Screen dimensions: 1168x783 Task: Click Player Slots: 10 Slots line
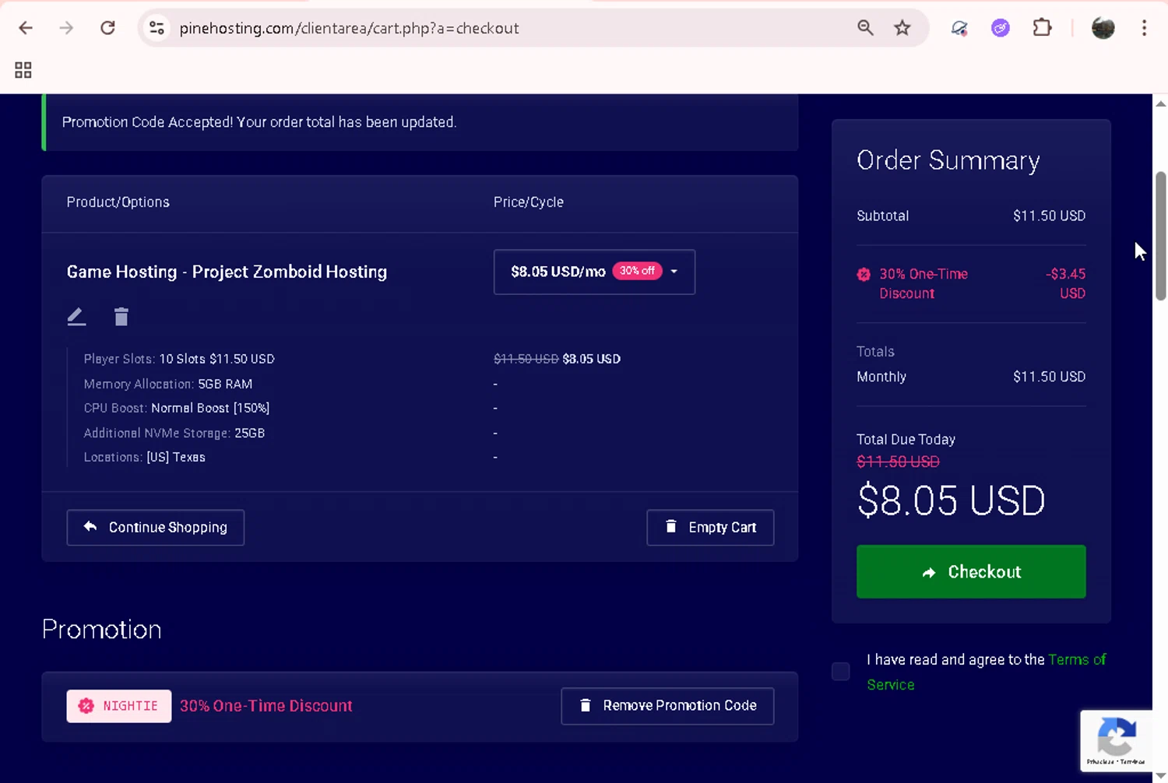(x=179, y=359)
